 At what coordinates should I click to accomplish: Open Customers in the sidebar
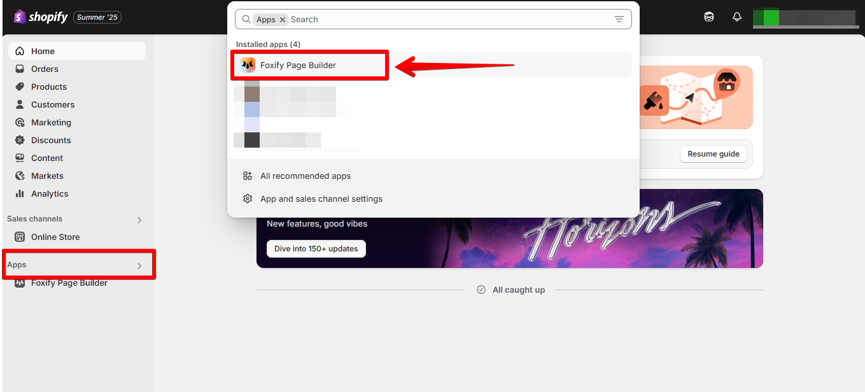point(77,104)
